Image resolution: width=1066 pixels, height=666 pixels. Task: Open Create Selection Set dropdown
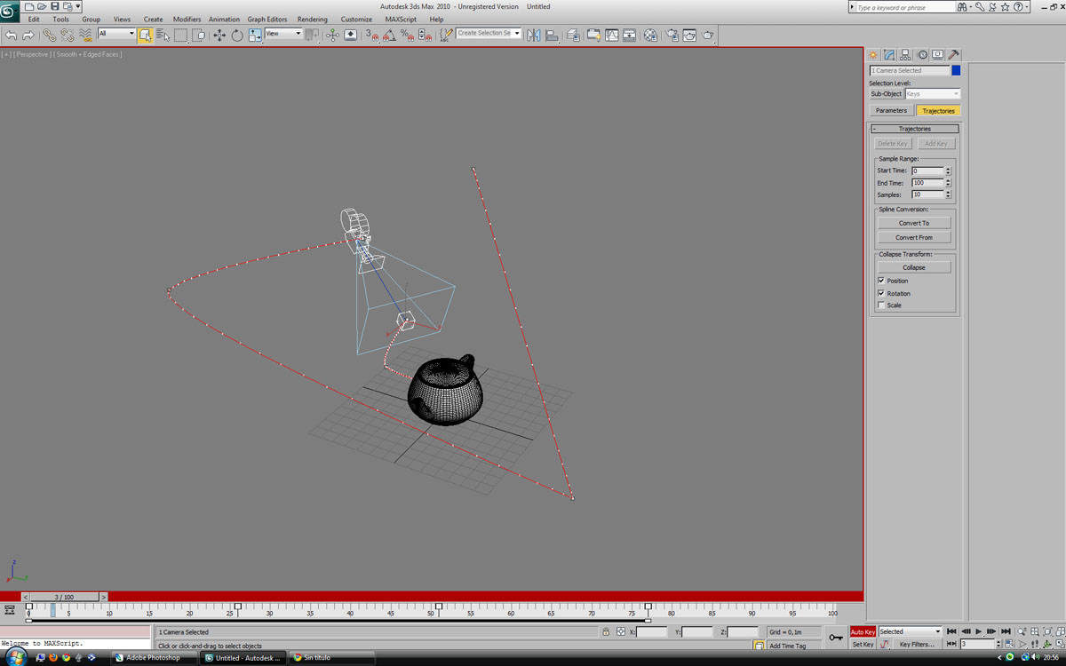click(489, 34)
